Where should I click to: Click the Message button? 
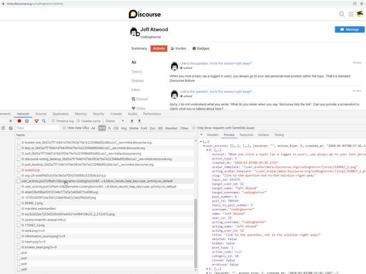pos(350,30)
